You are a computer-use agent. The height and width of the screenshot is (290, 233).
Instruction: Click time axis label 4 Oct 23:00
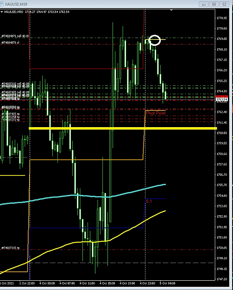(147, 283)
